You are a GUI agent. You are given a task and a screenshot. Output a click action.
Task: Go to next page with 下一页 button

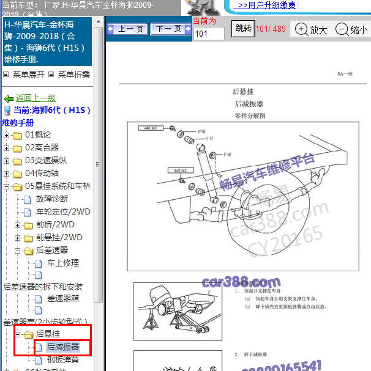tap(171, 29)
